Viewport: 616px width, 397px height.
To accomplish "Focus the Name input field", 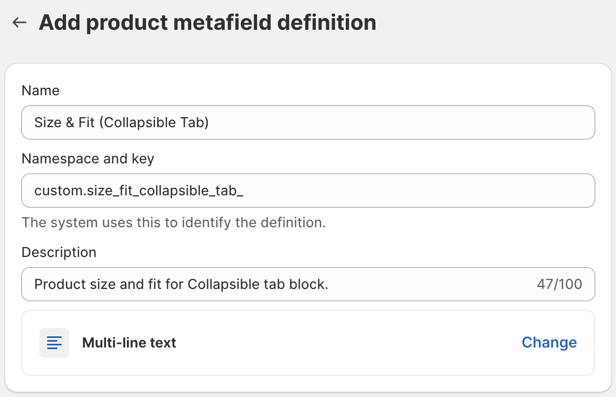I will (x=373, y=122).
